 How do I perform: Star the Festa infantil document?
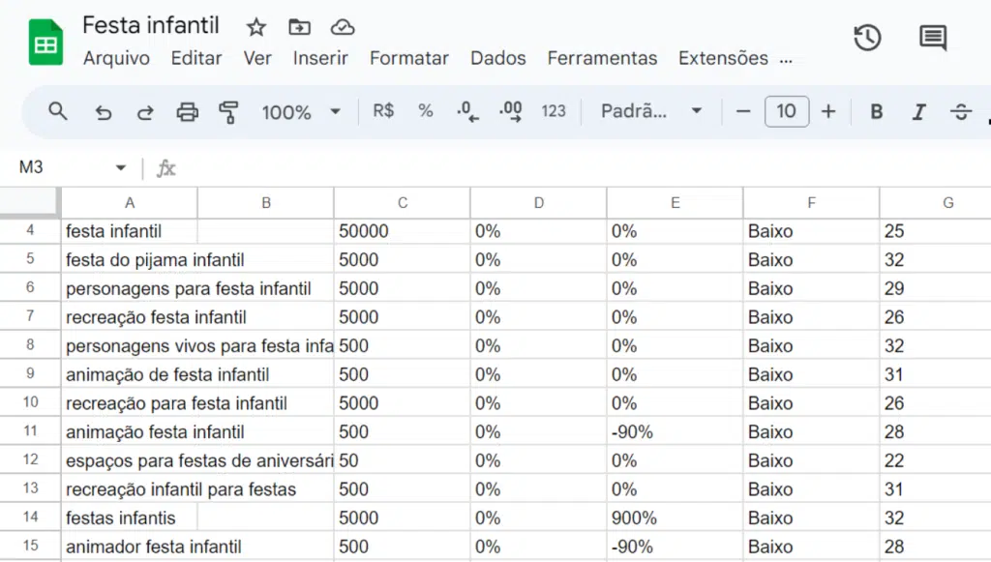(x=255, y=27)
